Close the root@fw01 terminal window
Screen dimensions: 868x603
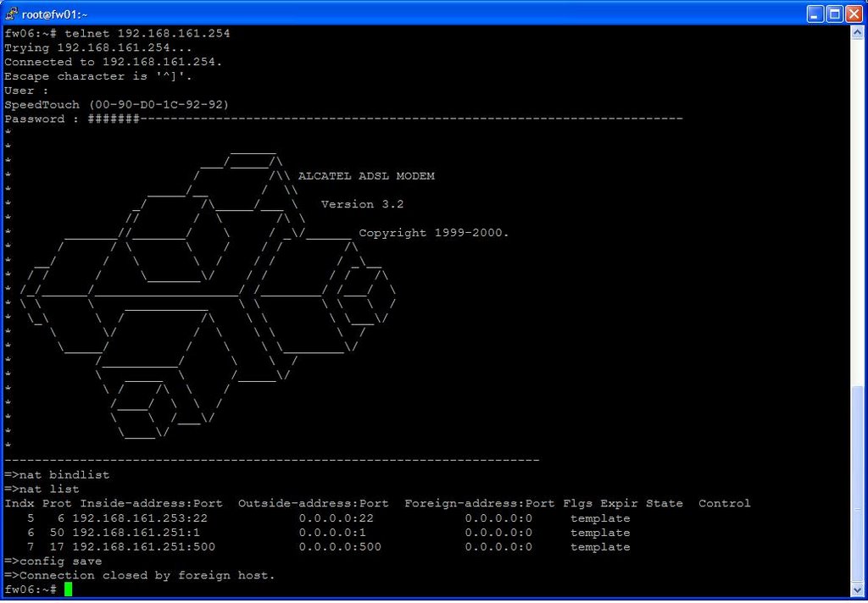[x=854, y=14]
